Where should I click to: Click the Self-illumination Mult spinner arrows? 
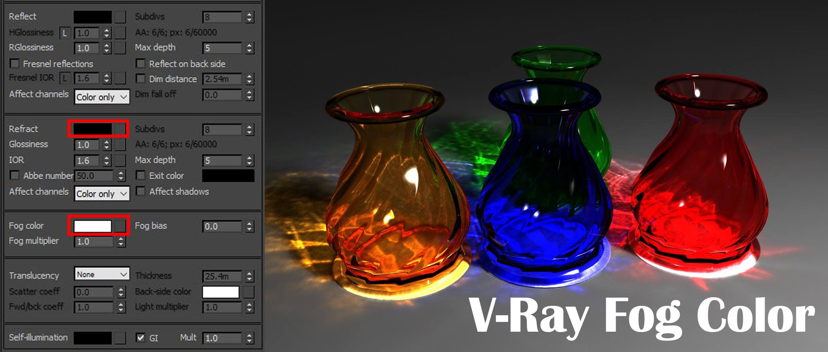click(x=250, y=338)
